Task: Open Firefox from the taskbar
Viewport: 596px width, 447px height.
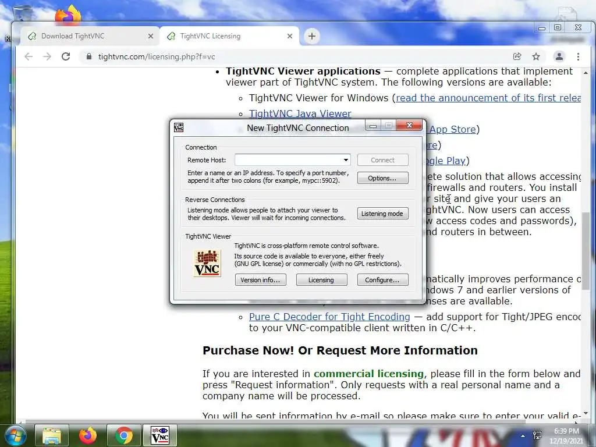Action: tap(88, 435)
